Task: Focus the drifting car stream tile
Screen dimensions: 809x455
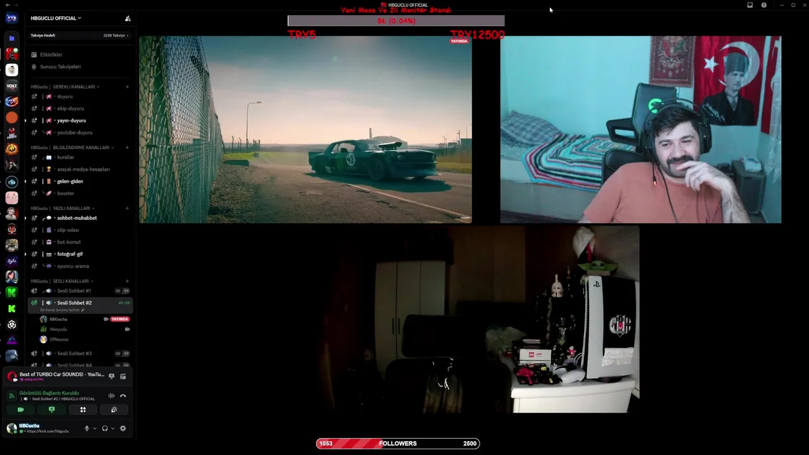Action: click(305, 130)
